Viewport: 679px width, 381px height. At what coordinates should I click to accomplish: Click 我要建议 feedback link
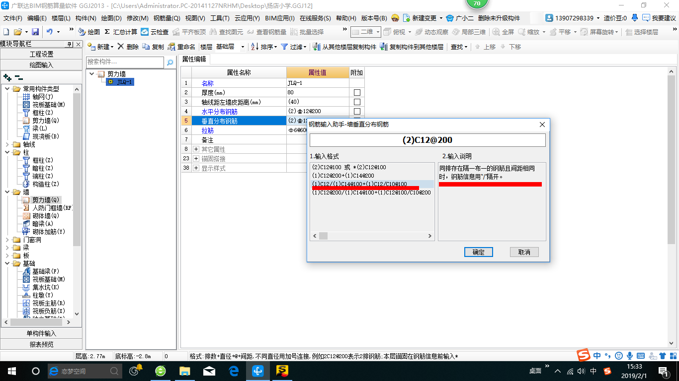point(659,18)
